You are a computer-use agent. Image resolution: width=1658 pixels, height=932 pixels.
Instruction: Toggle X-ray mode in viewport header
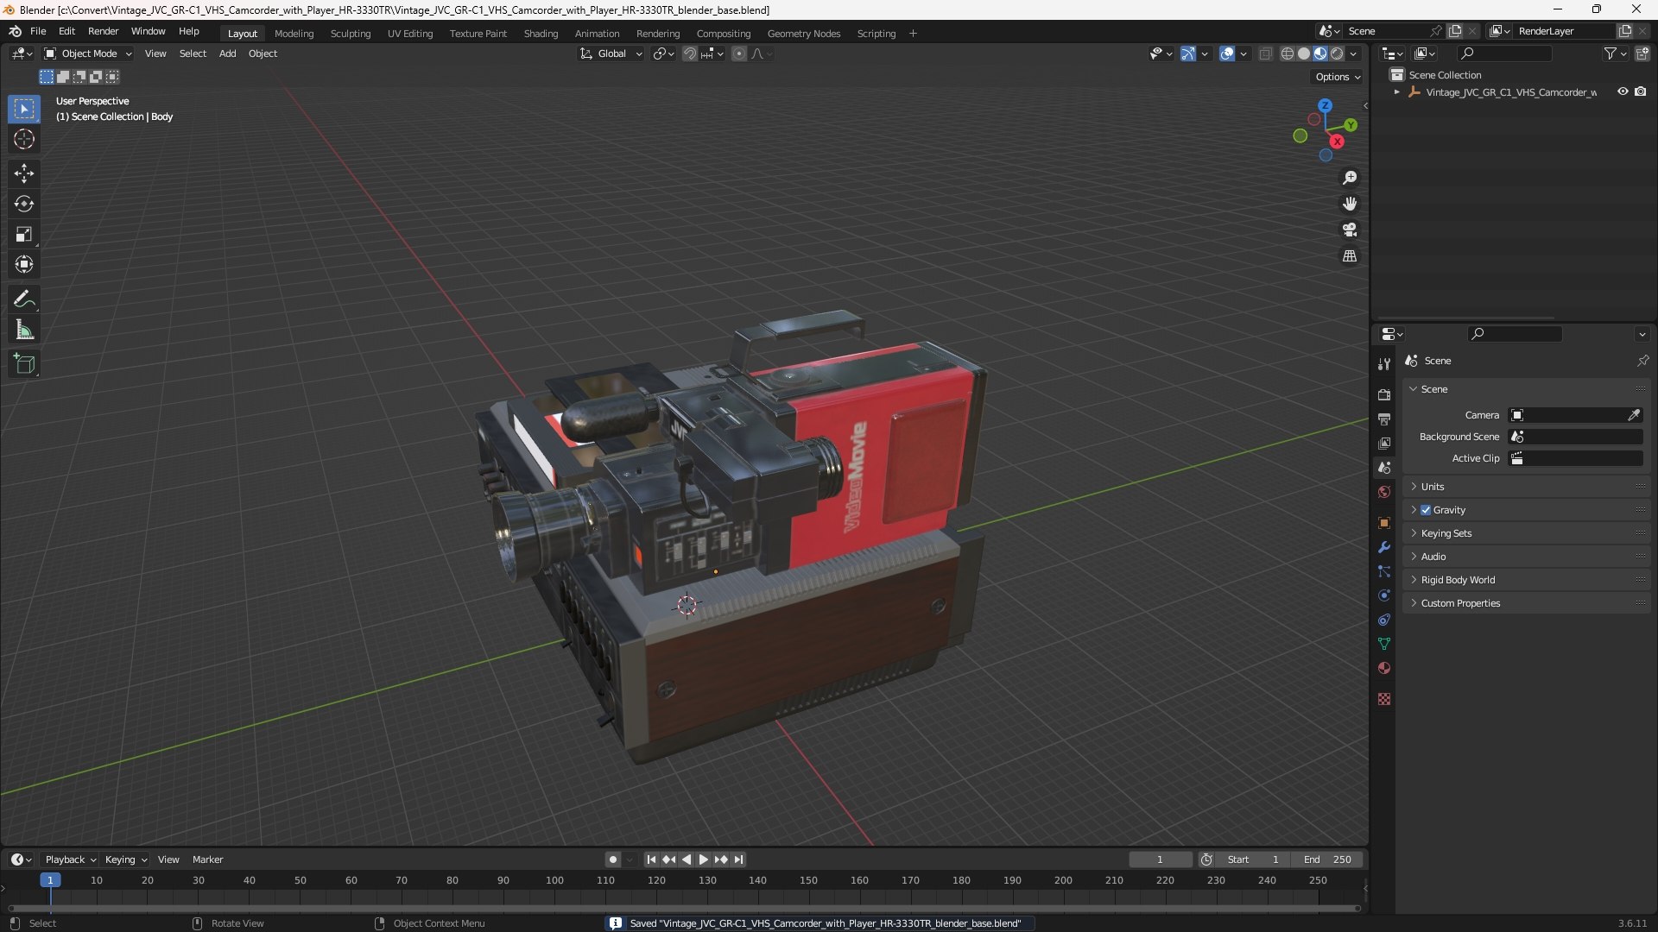pos(1265,54)
